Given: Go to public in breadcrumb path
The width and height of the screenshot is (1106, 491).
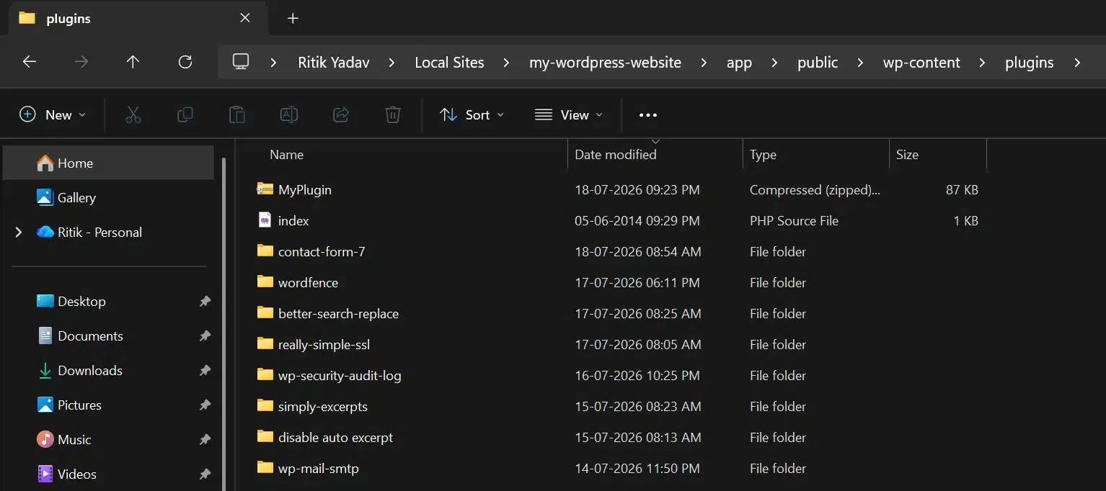Looking at the screenshot, I should tap(818, 63).
